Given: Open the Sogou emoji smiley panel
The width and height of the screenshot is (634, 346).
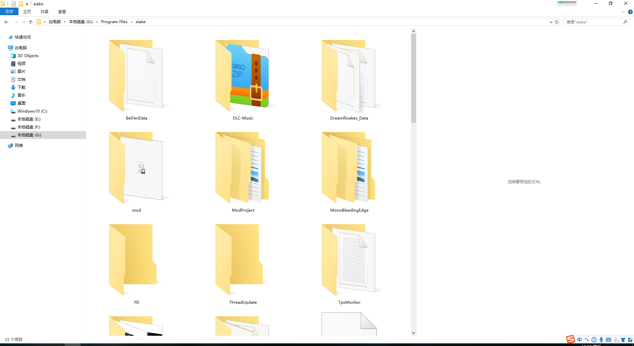Looking at the screenshot, I should pyautogui.click(x=594, y=340).
